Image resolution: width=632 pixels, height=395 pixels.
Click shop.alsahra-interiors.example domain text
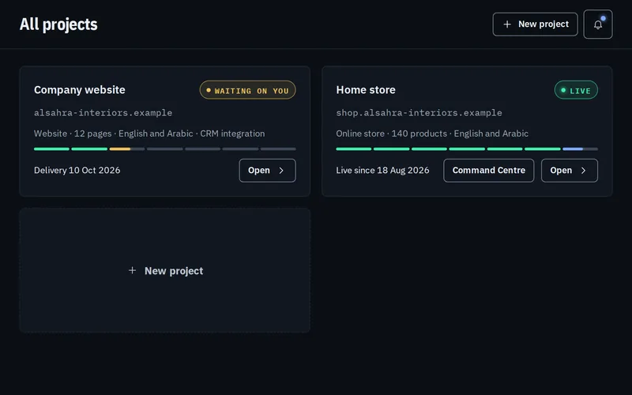tap(419, 113)
